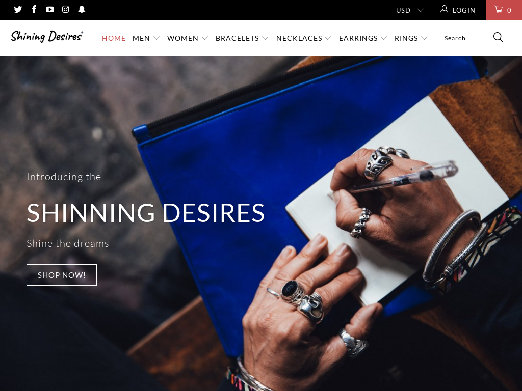Focus the Search input field
The height and width of the screenshot is (391, 522).
[466, 38]
